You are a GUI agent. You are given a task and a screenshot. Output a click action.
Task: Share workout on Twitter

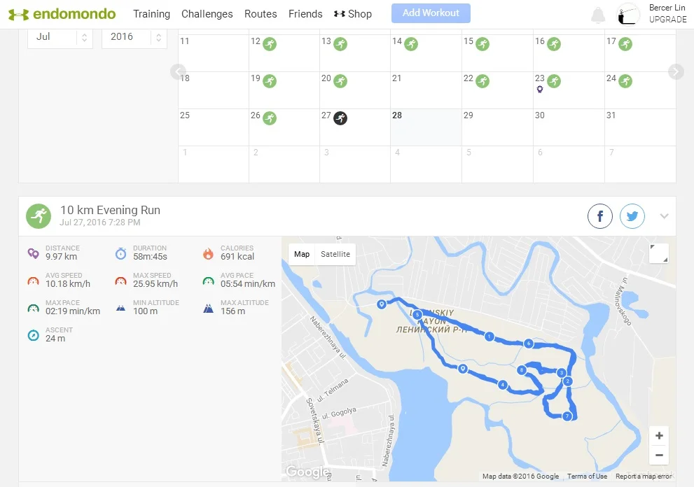[x=632, y=217]
